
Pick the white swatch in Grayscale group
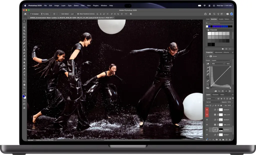coord(209,33)
